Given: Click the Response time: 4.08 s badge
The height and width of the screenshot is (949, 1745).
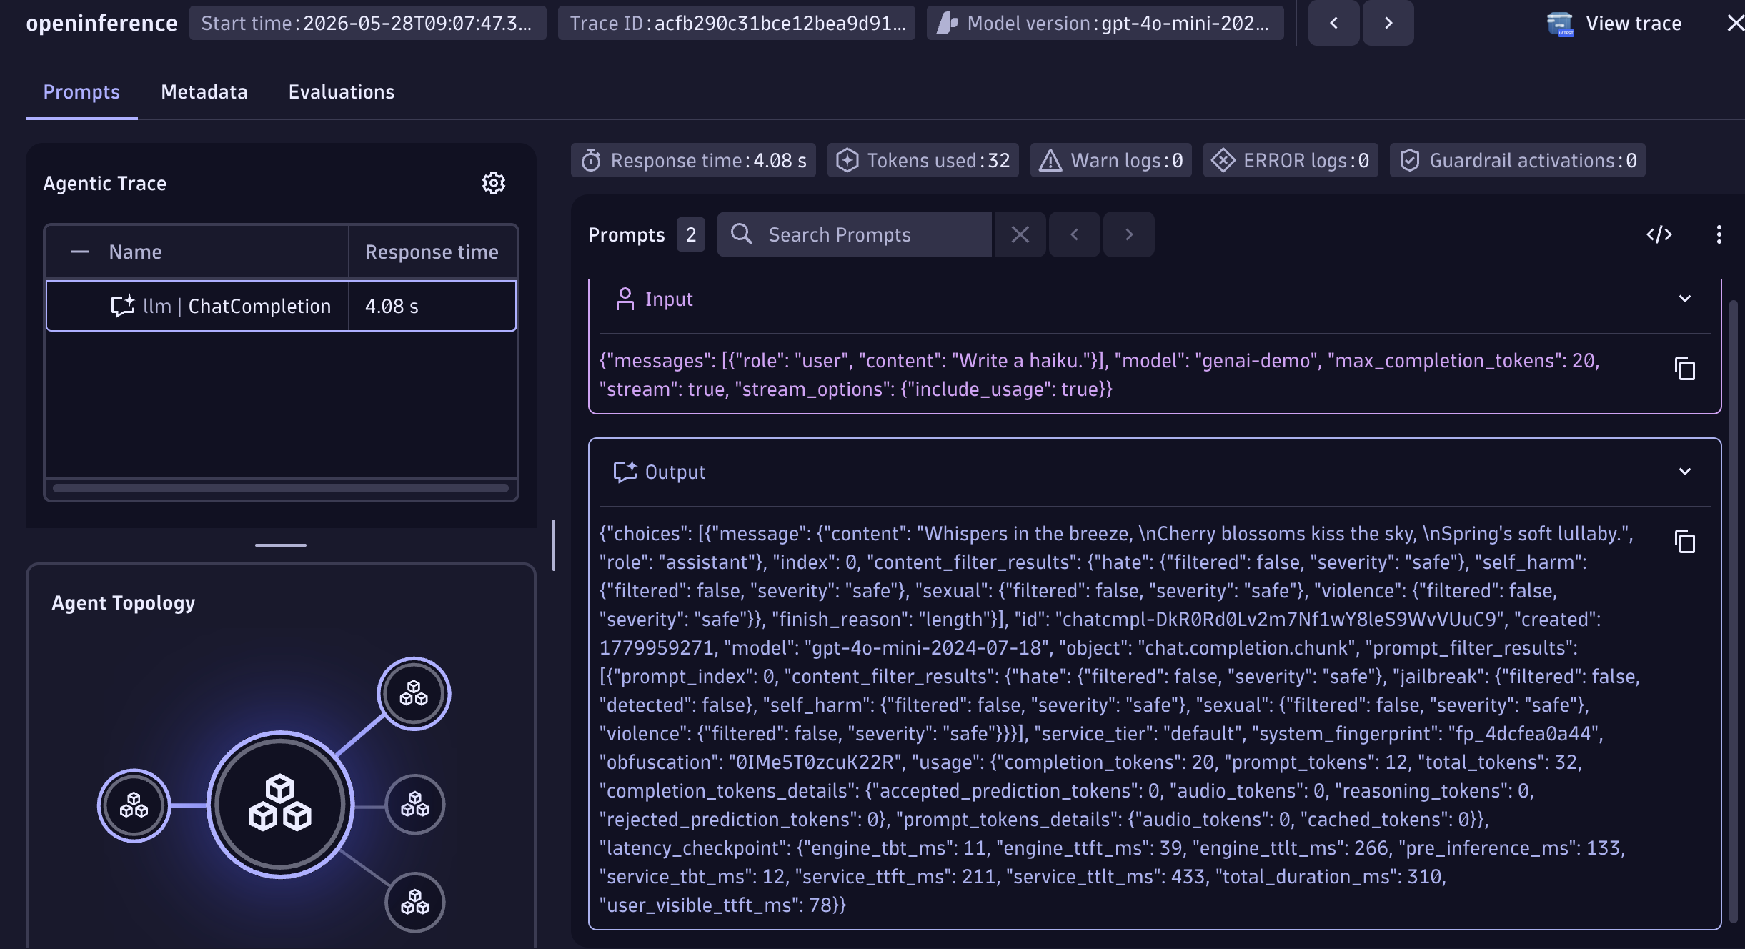Looking at the screenshot, I should (x=693, y=160).
